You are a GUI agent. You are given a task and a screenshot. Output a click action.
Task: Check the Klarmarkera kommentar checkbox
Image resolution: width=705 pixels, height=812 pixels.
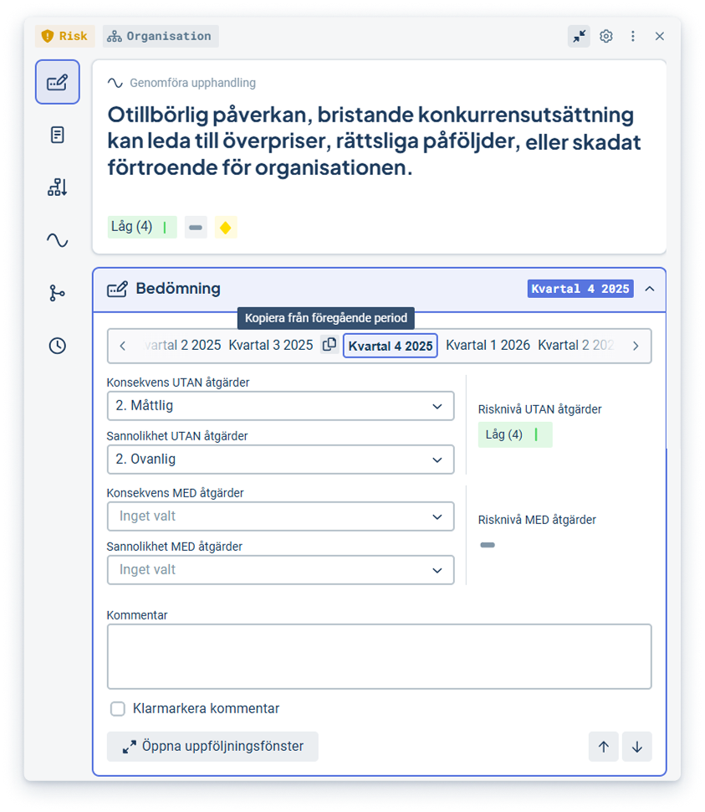[118, 709]
